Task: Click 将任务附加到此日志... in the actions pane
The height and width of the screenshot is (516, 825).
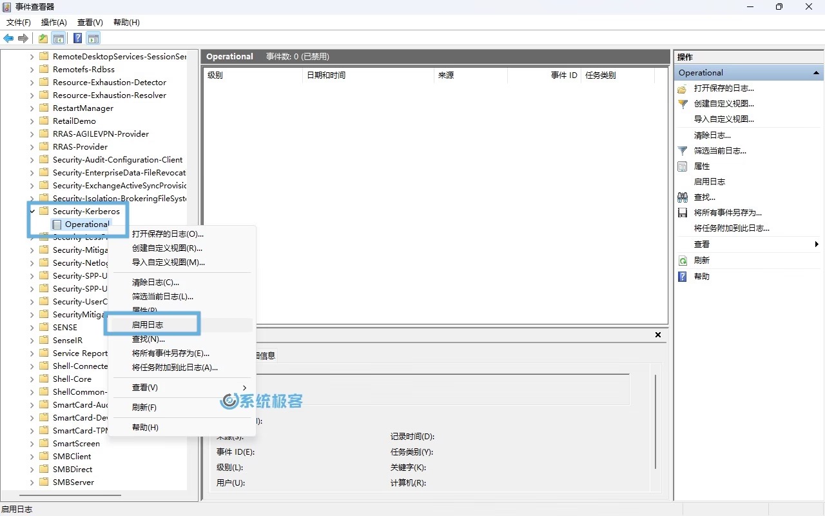Action: pyautogui.click(x=732, y=228)
